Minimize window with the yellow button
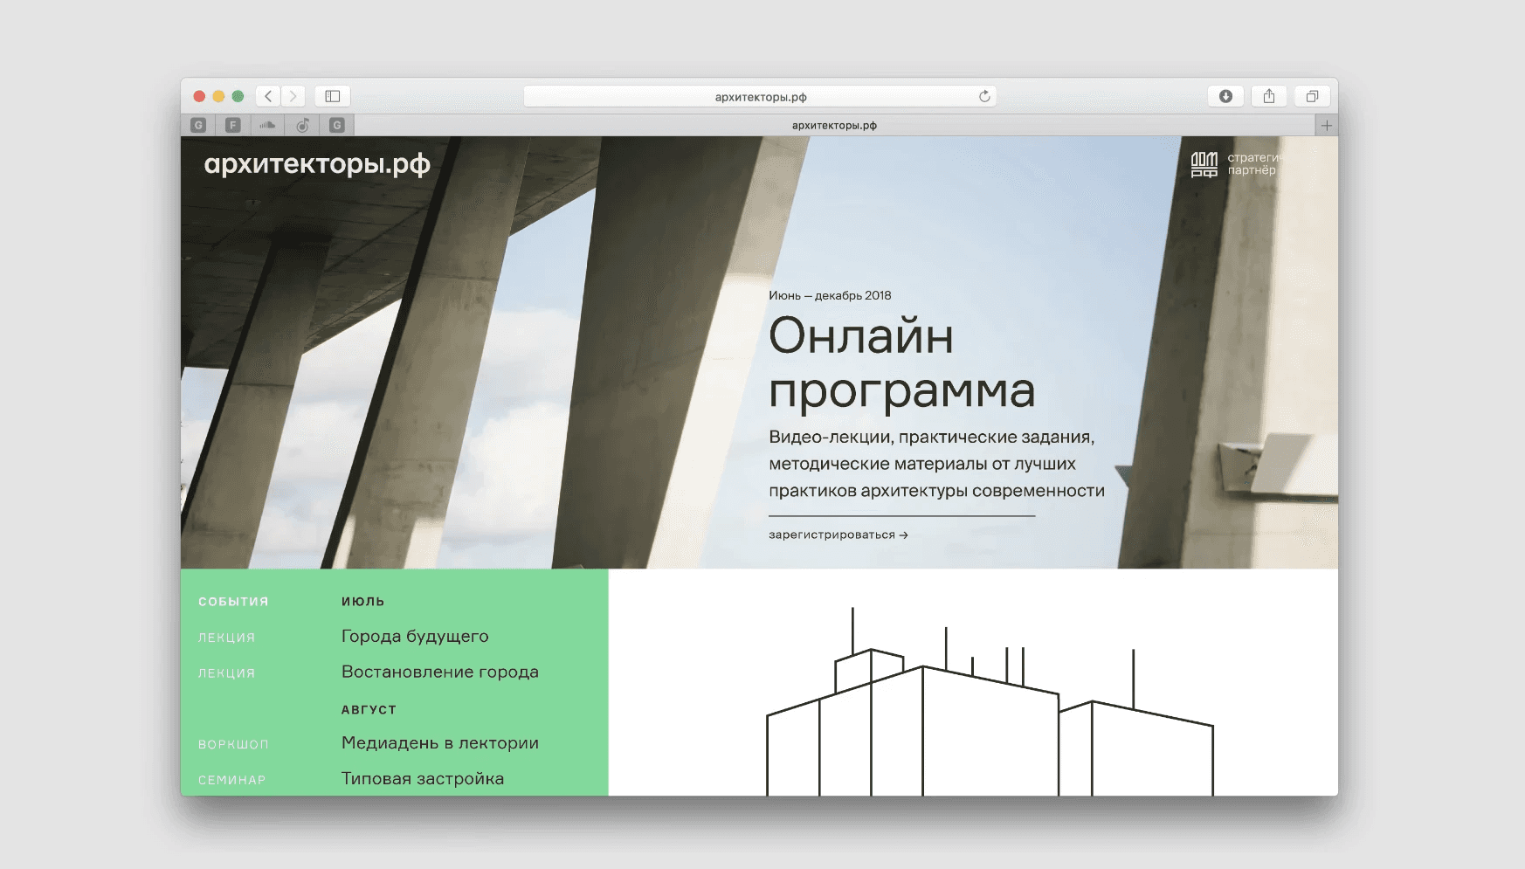 (218, 96)
